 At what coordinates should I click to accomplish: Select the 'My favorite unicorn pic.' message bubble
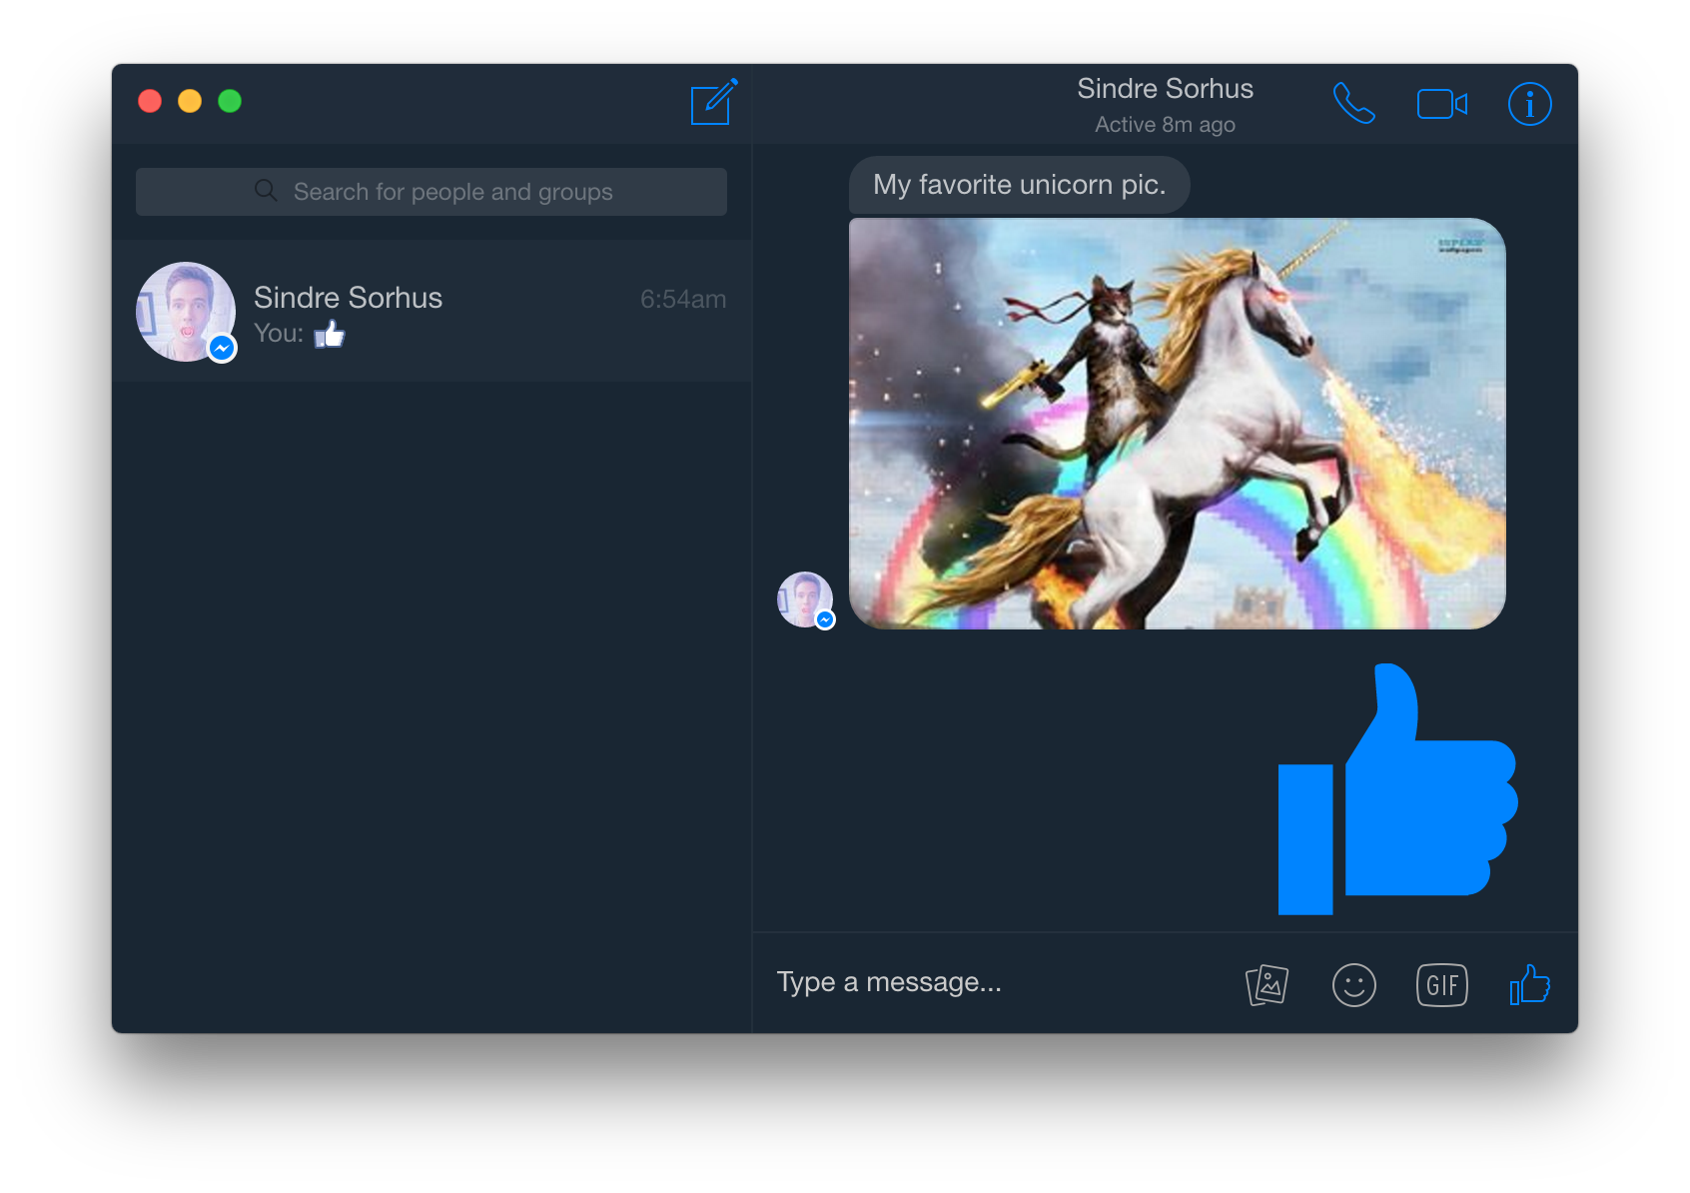click(1018, 184)
